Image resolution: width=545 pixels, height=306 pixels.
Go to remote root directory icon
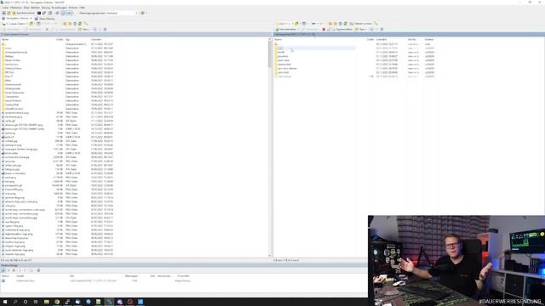335,24
